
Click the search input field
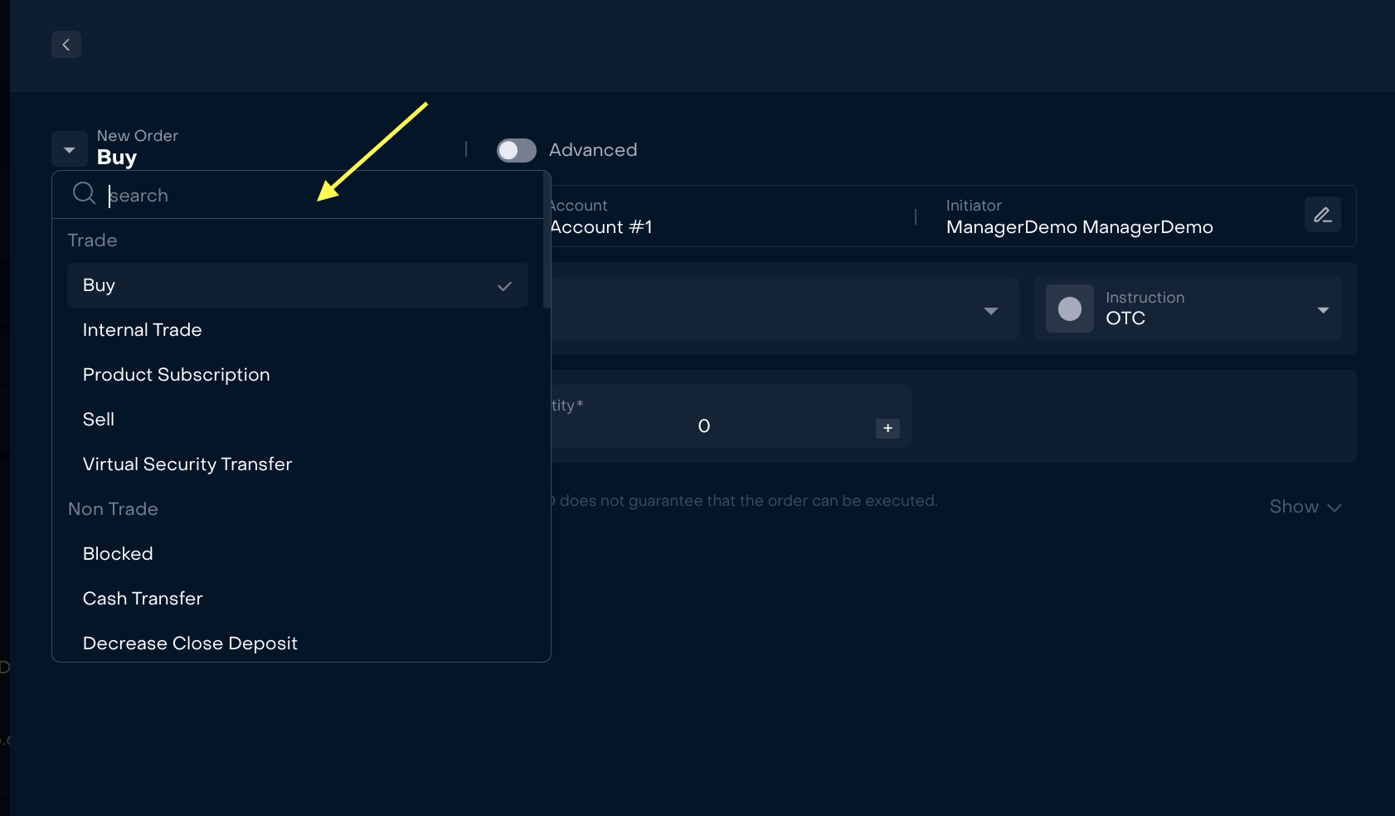pos(315,196)
